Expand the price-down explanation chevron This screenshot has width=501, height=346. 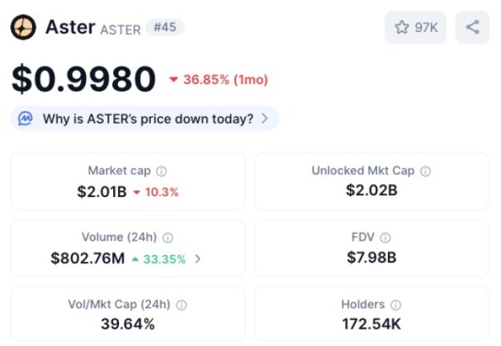click(x=264, y=119)
